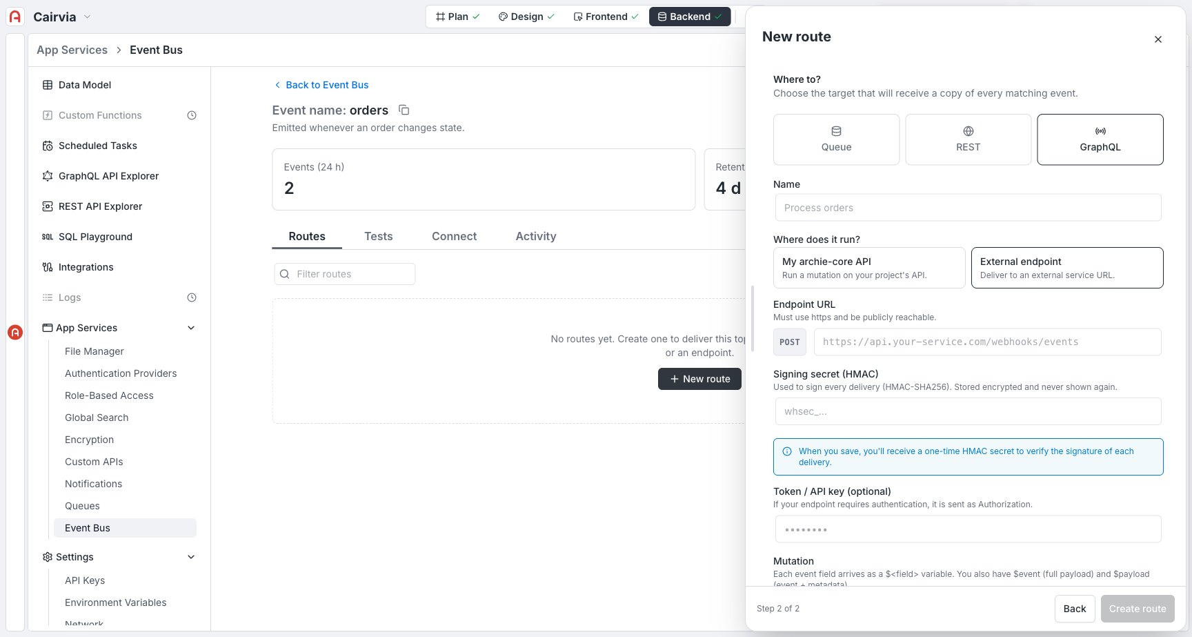The width and height of the screenshot is (1192, 637).
Task: Click the dark New route button
Action: tap(699, 379)
